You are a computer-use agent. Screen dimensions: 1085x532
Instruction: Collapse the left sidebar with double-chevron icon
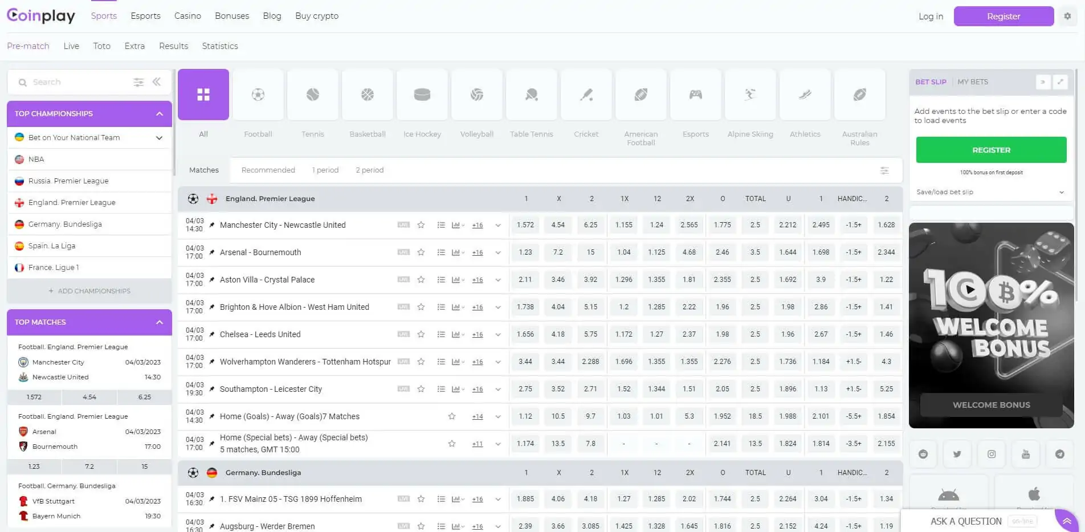[157, 82]
